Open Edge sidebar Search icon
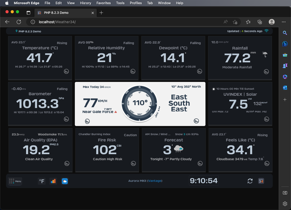291x210 pixels. [x=285, y=33]
